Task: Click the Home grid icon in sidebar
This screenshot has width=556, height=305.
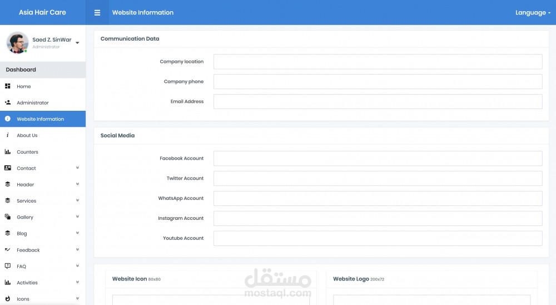Action: pos(7,86)
